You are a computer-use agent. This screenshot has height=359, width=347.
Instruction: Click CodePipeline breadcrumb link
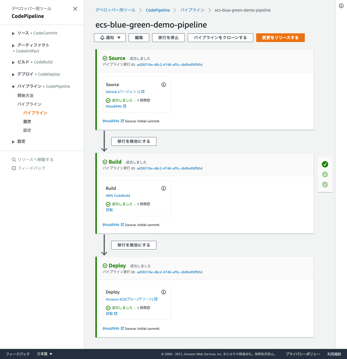[x=158, y=10]
